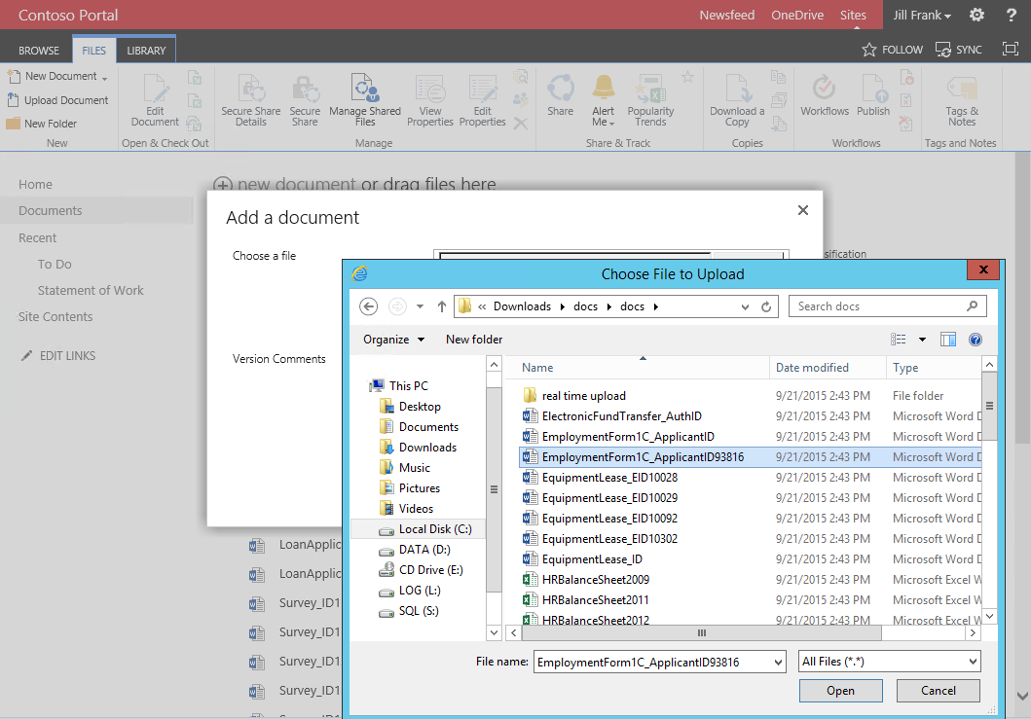Click the Download a Copy icon
The image size is (1031, 719).
738,89
